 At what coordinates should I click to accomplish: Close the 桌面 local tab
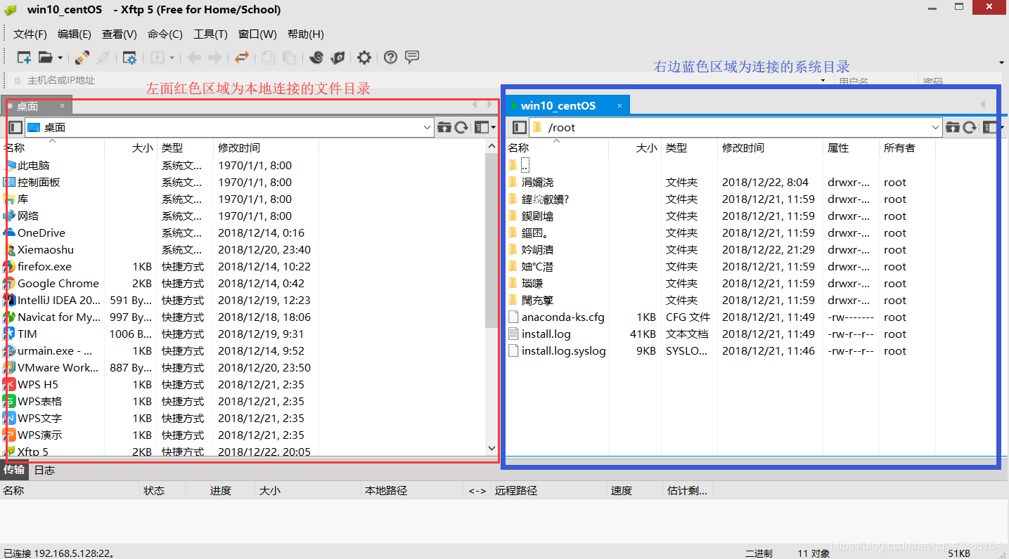click(x=62, y=106)
